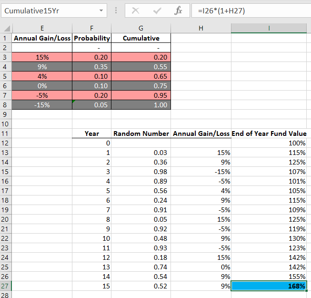311x298 pixels.
Task: Select column I header
Action: [x=269, y=29]
